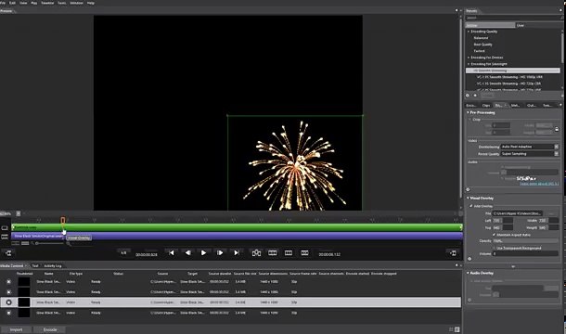
Task: Click the timeline zoom magnifier icon
Action: coord(69,244)
